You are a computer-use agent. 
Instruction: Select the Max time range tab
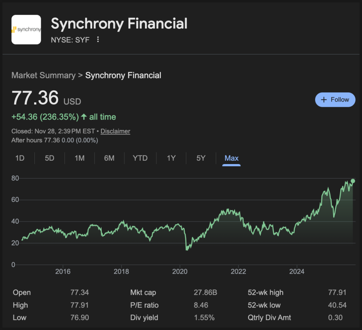231,158
